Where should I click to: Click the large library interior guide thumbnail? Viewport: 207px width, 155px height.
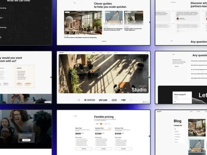tap(83, 23)
